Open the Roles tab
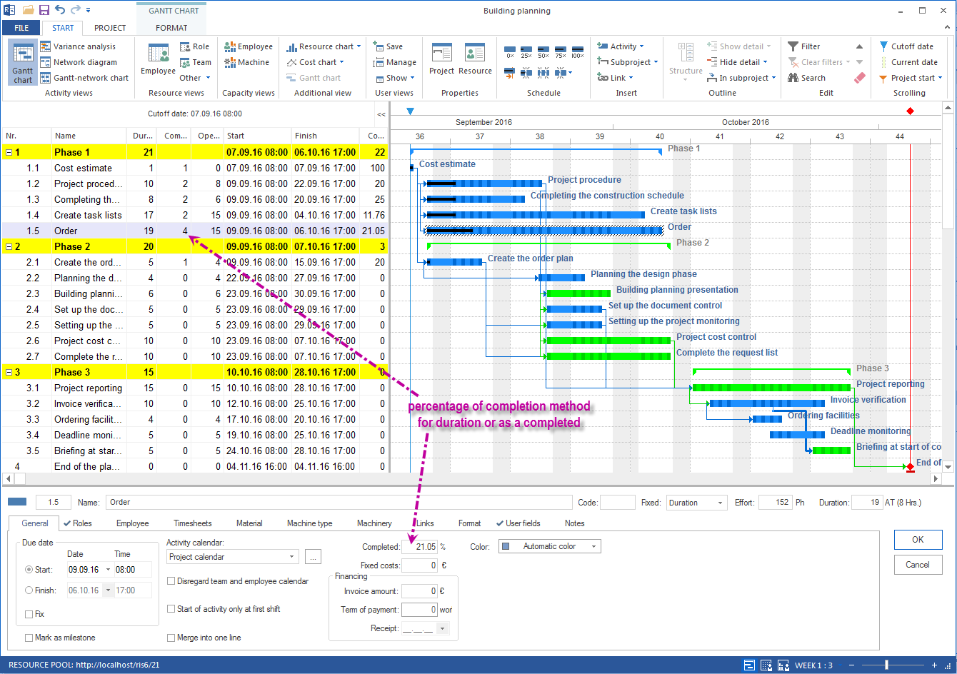Image resolution: width=957 pixels, height=674 pixels. pyautogui.click(x=77, y=523)
